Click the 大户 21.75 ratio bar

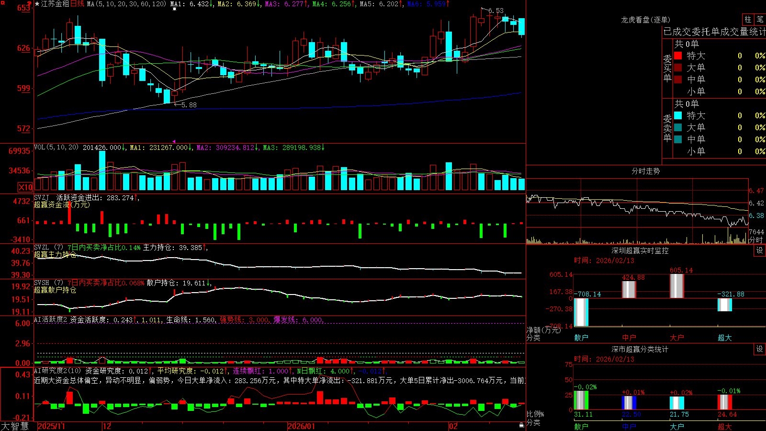click(x=677, y=403)
